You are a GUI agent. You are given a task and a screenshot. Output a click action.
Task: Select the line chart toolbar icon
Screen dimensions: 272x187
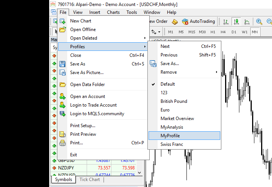click(x=246, y=22)
